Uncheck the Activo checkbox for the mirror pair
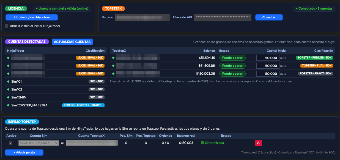The image size is (340, 160). [10, 143]
